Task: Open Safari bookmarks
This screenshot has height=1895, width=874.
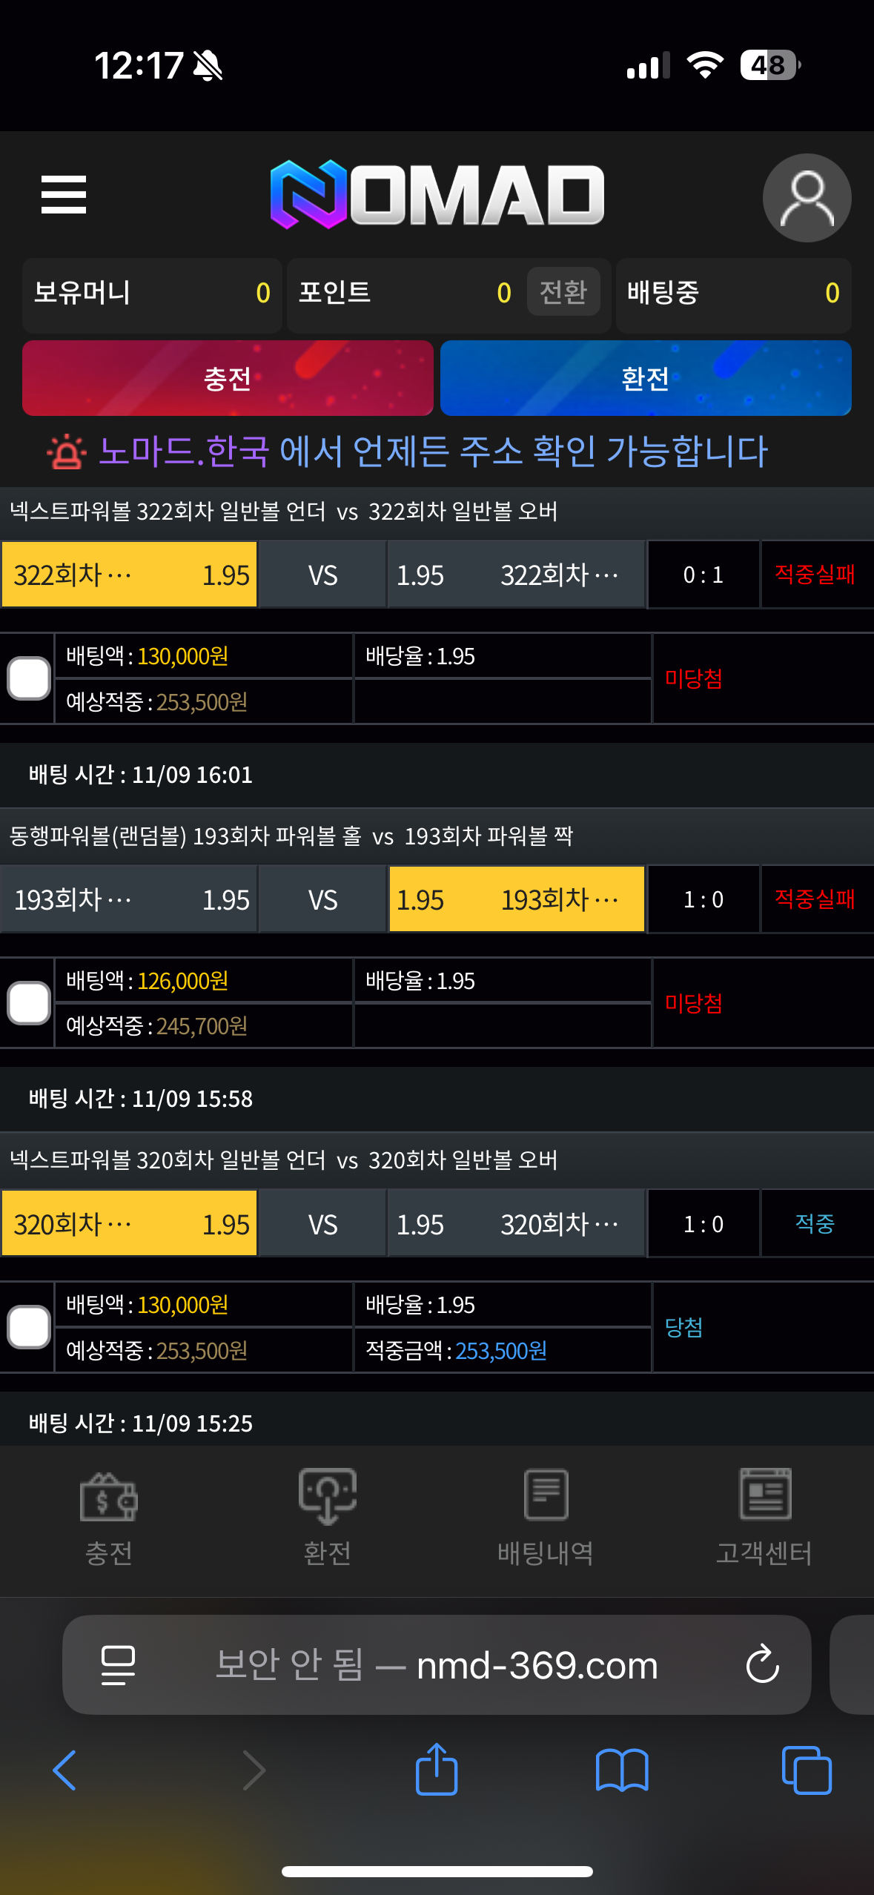Action: point(622,1770)
